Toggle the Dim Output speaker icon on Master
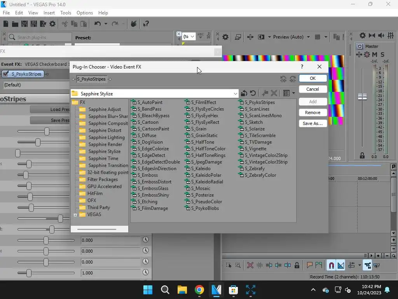398x299 pixels. [381, 35]
